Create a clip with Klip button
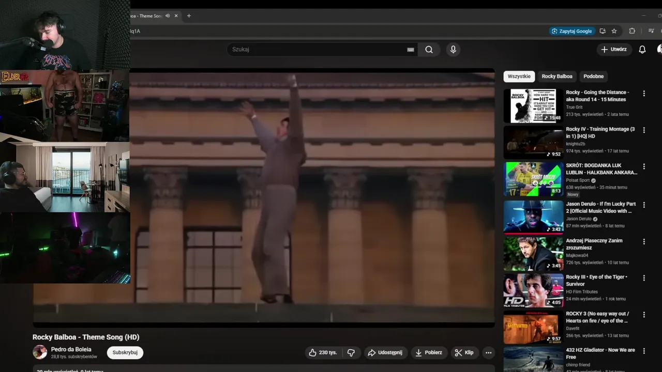 coord(464,352)
